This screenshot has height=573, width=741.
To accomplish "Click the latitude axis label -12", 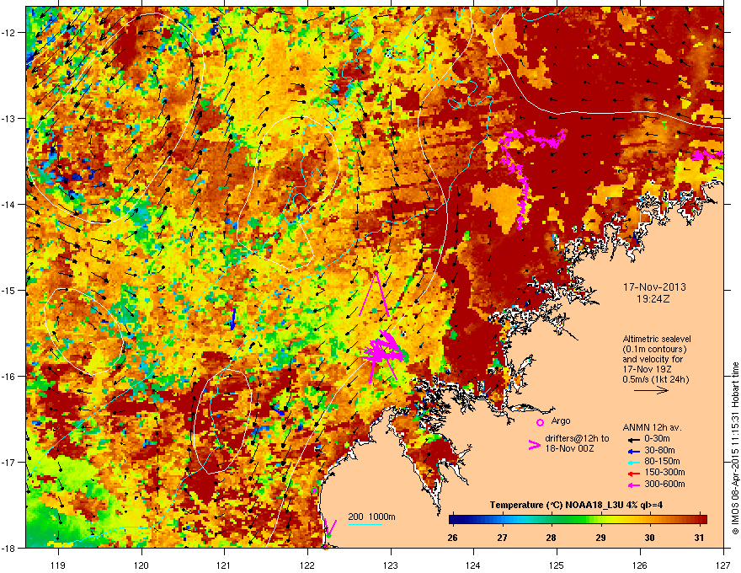I will (x=9, y=33).
